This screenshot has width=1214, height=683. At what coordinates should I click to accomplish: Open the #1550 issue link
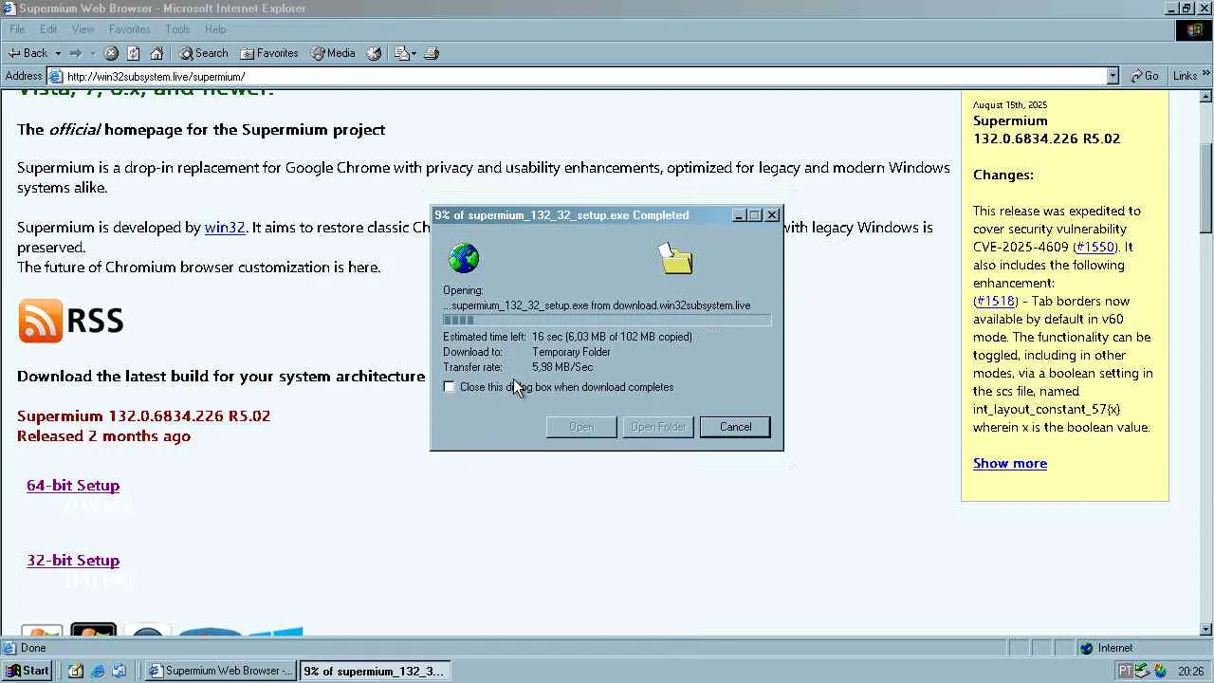tap(1094, 247)
